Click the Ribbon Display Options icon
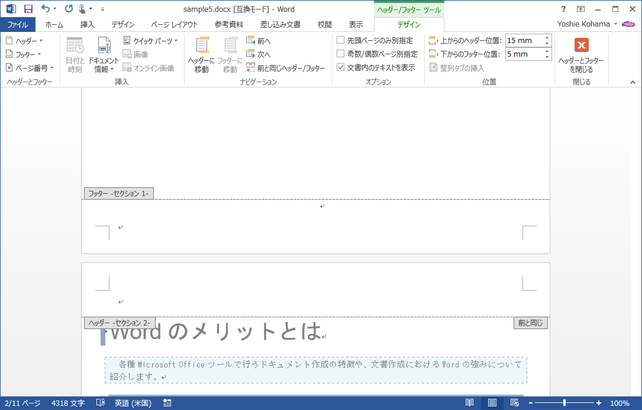The height and width of the screenshot is (410, 642). [x=580, y=9]
